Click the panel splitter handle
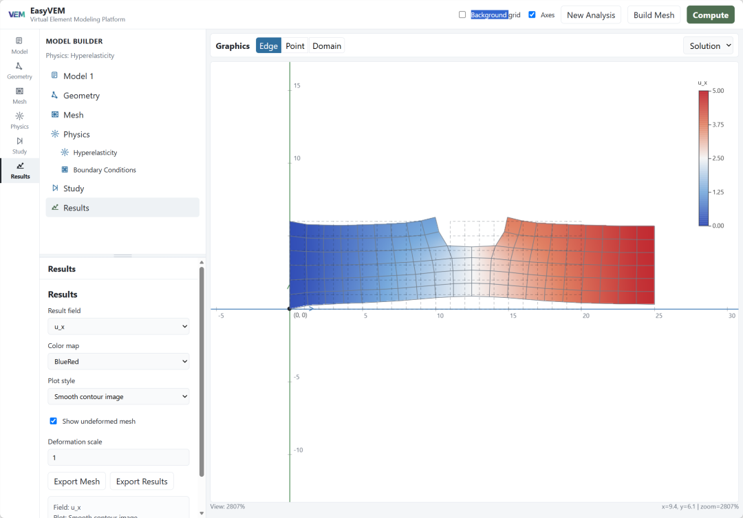Screen dimensions: 743x518 (122, 256)
